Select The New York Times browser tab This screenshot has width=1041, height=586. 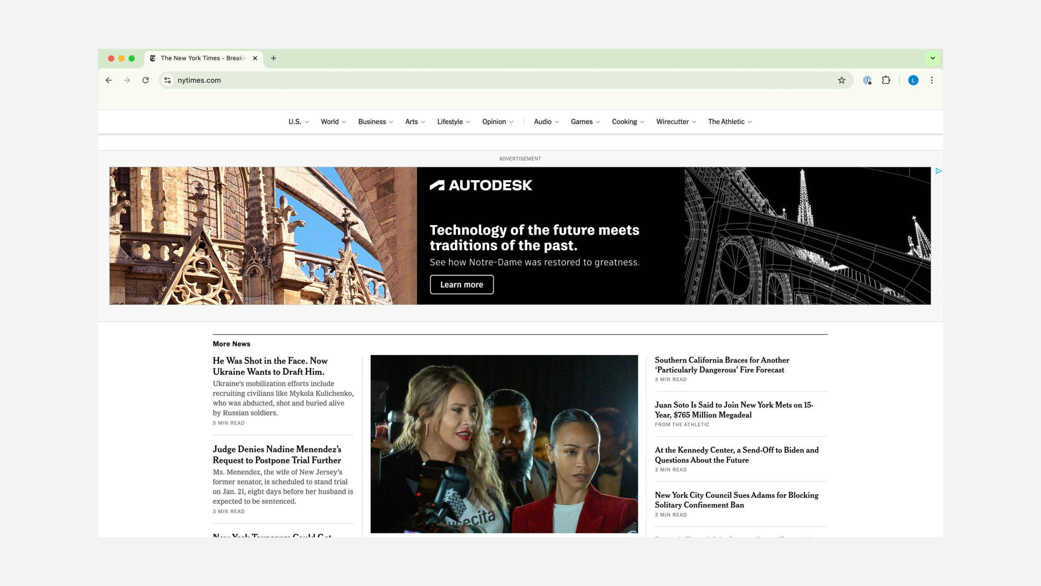pyautogui.click(x=203, y=58)
